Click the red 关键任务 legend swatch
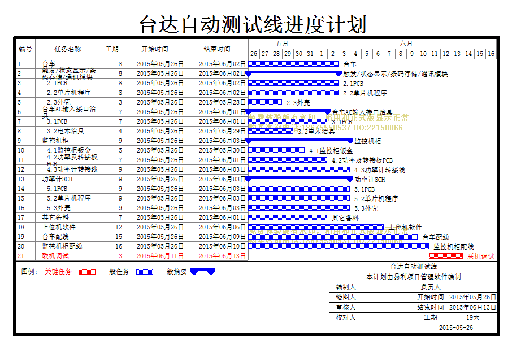512x348 pixels. [x=87, y=272]
